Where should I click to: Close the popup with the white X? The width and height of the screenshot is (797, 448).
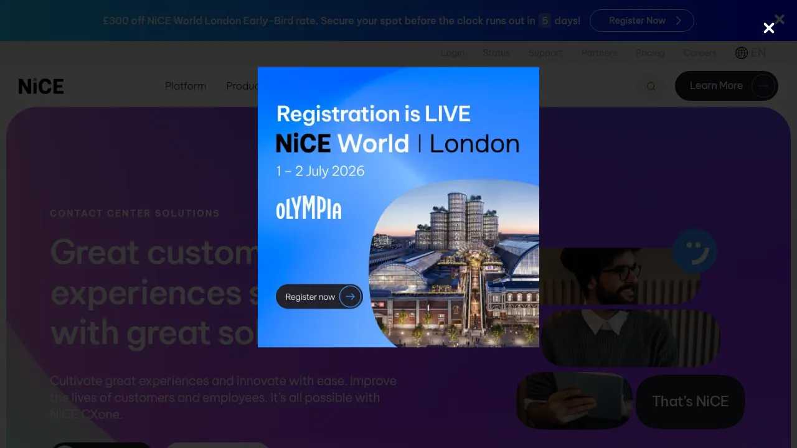tap(769, 28)
